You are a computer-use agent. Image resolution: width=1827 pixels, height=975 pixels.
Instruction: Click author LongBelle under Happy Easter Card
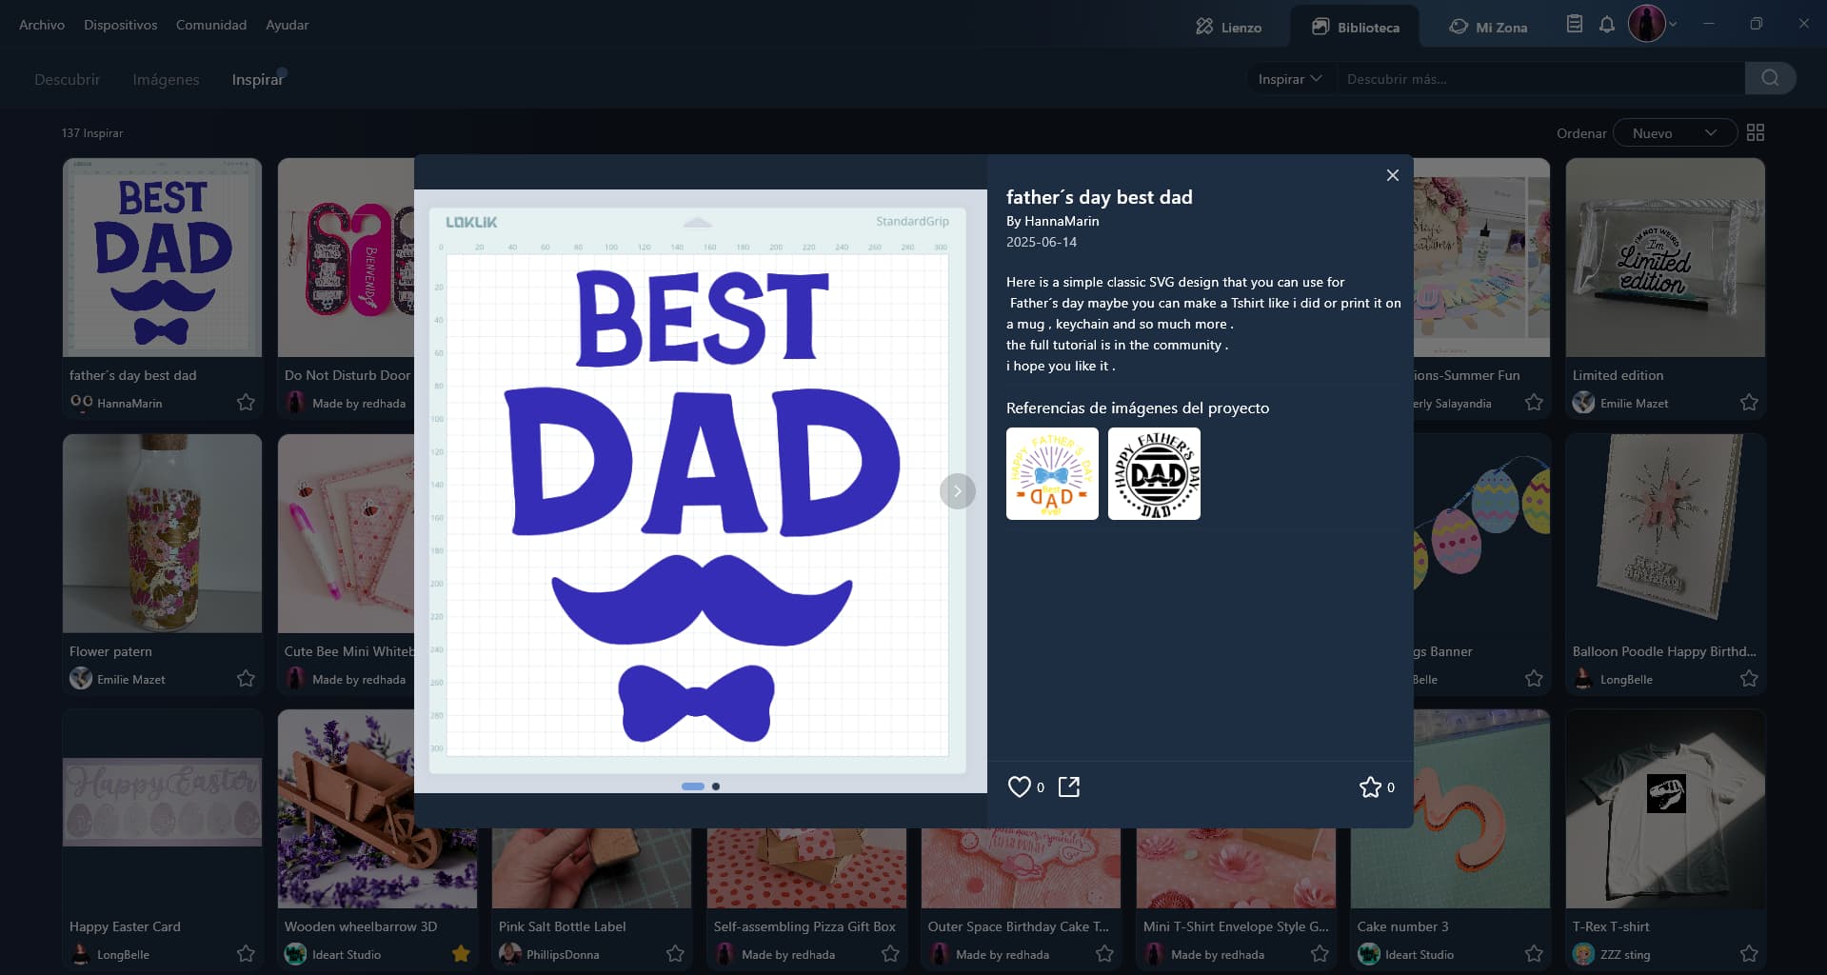(x=123, y=955)
